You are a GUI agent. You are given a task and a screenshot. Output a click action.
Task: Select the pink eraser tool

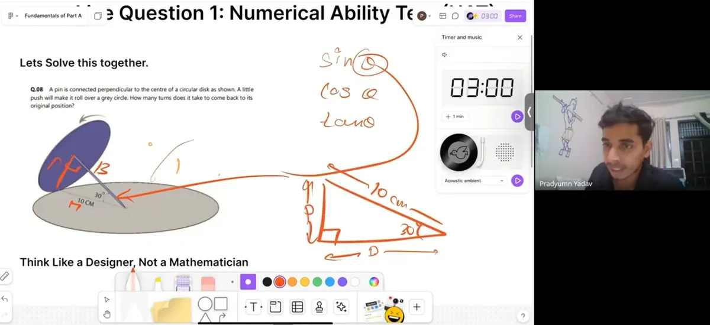tap(207, 284)
